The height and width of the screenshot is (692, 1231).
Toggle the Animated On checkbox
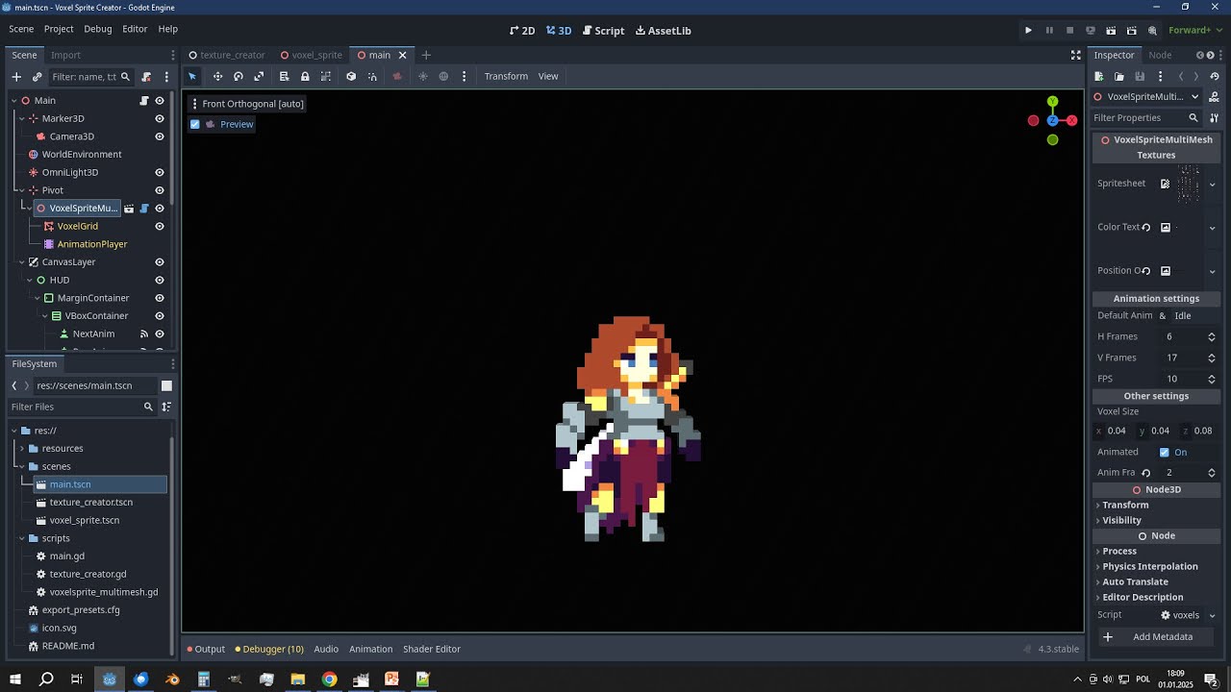coord(1165,452)
